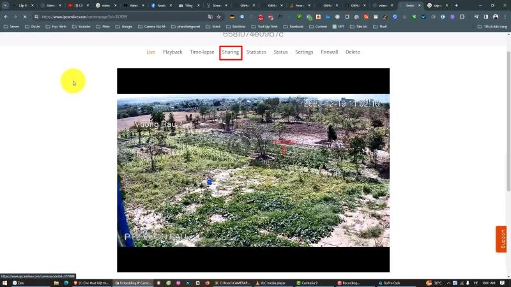Click the German flag extension icon
The width and height of the screenshot is (511, 287).
232,17
